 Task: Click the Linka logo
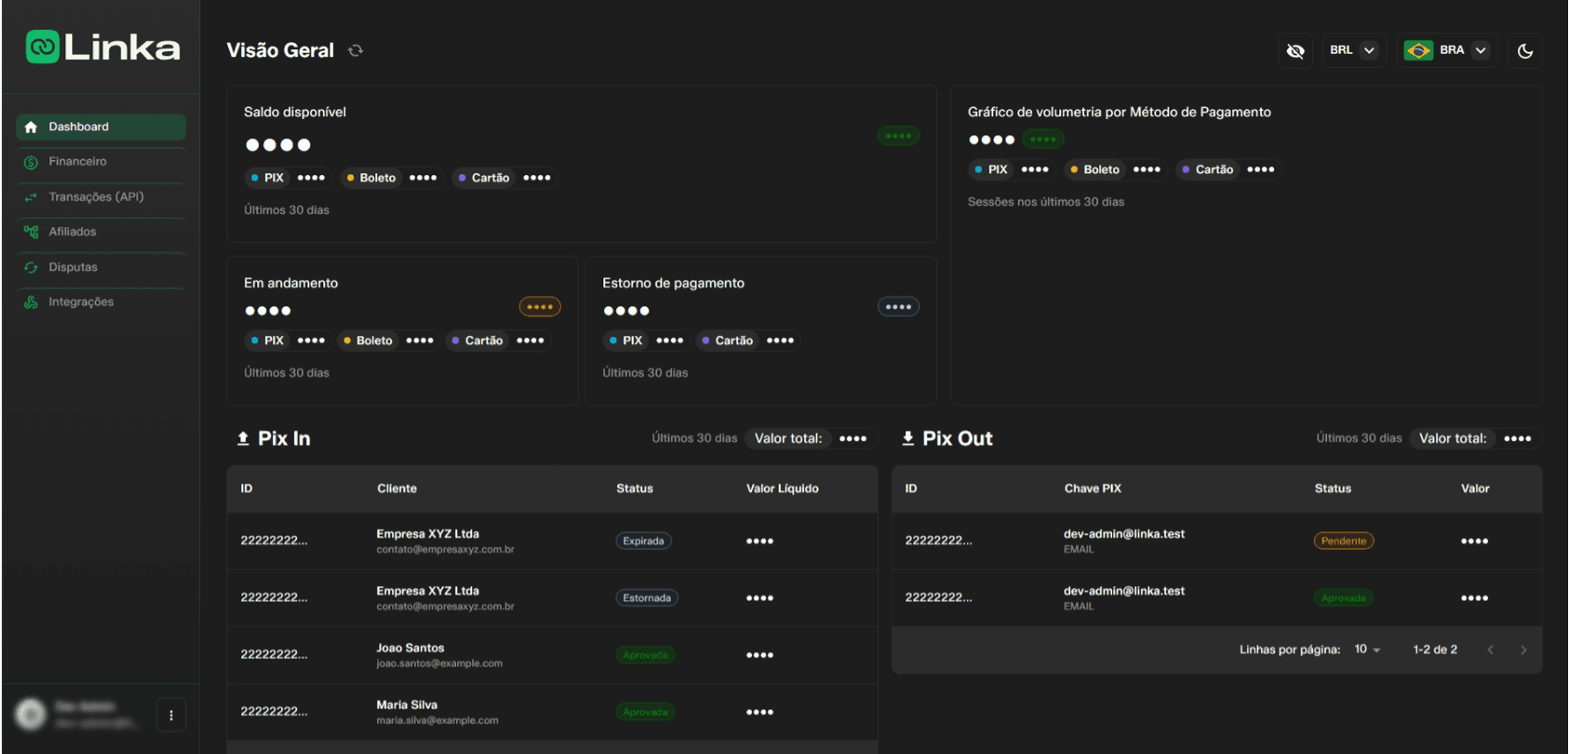click(x=102, y=47)
